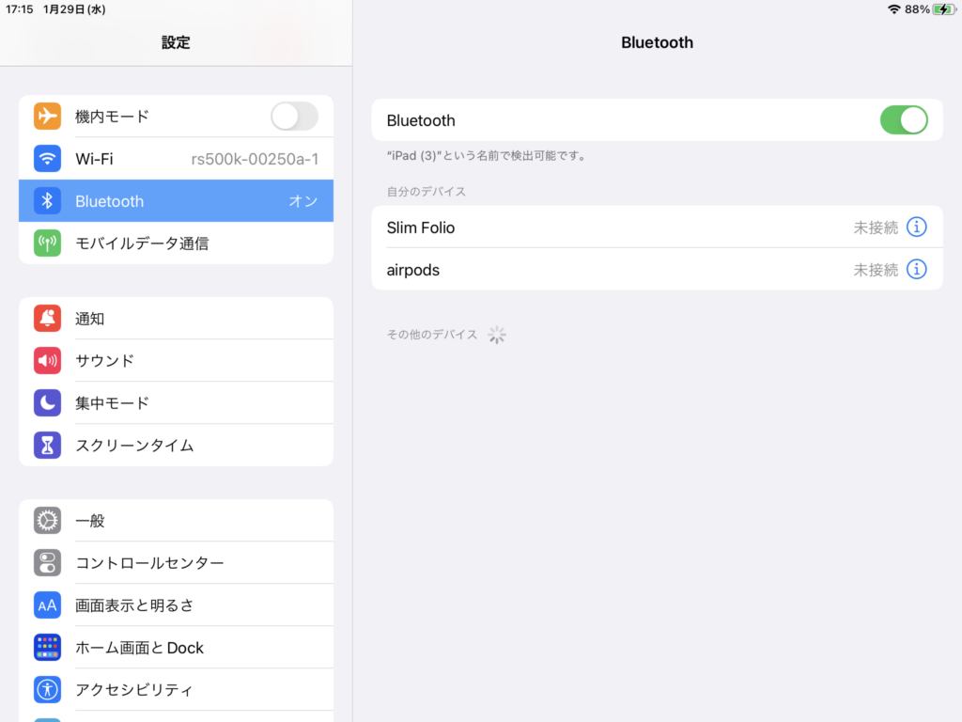Connect to airpods device
Image resolution: width=962 pixels, height=722 pixels.
tap(657, 270)
